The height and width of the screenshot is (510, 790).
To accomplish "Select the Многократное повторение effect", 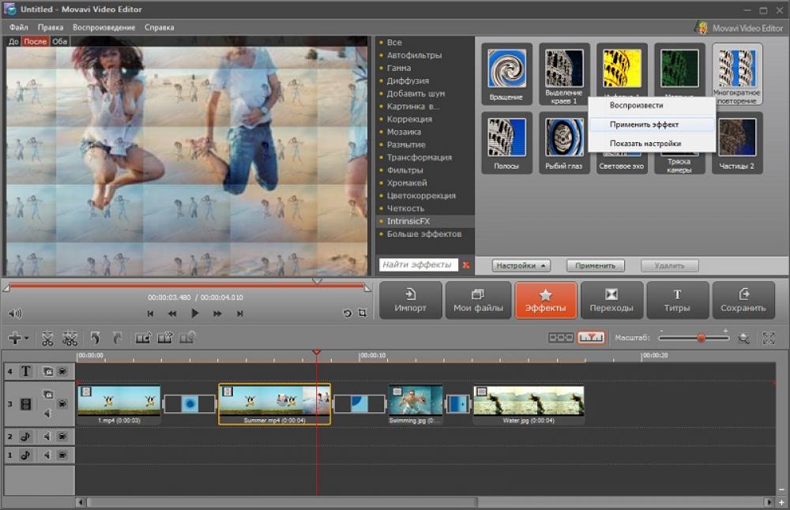I will coord(736,73).
